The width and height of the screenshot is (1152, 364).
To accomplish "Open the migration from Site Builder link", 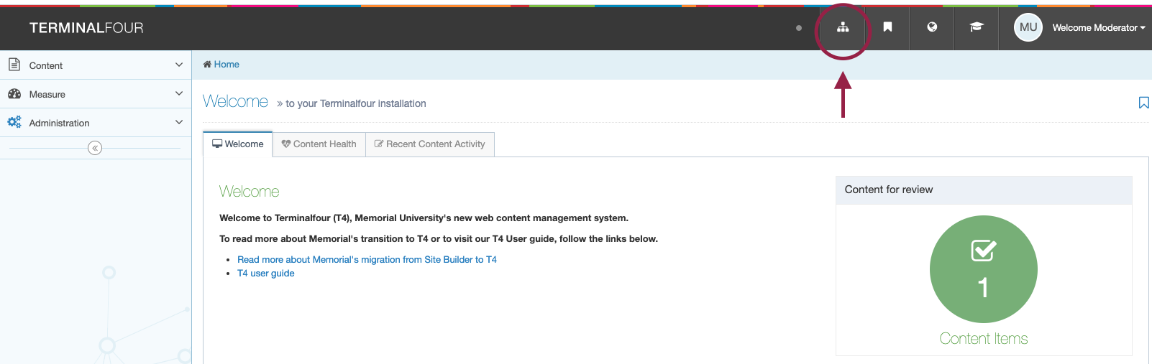I will click(x=367, y=259).
